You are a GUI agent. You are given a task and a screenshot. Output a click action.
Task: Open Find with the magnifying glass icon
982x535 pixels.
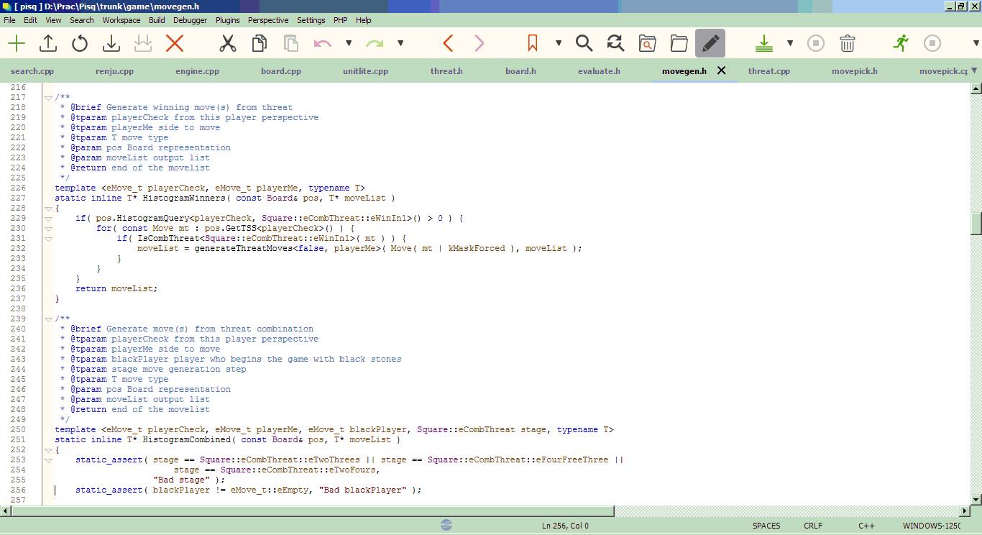point(584,43)
